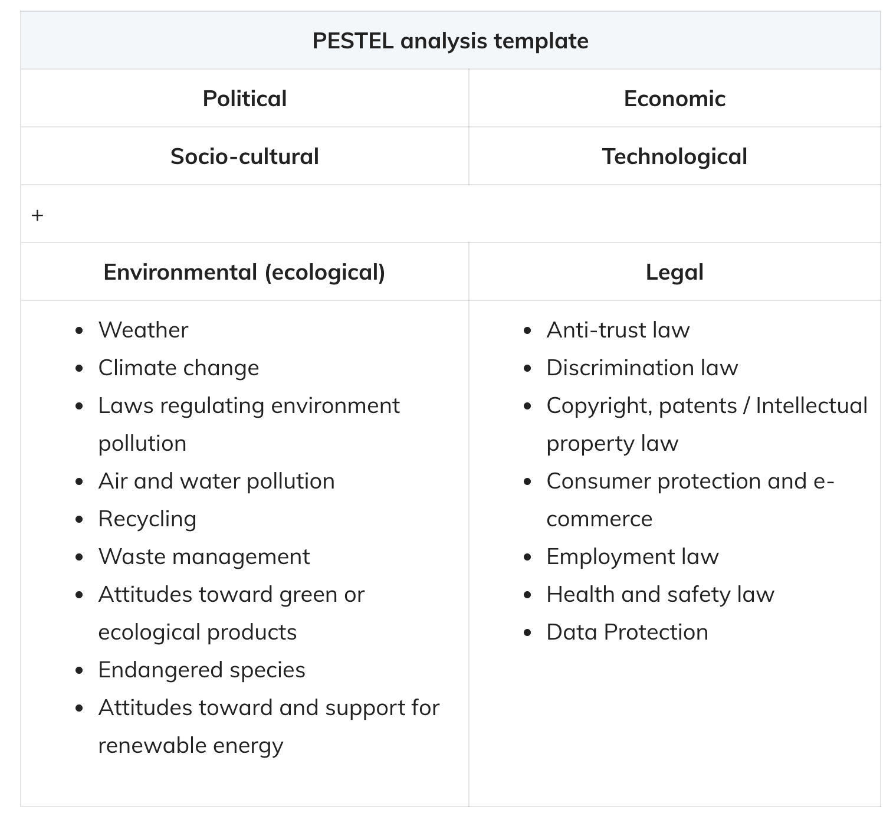The height and width of the screenshot is (839, 893).
Task: Select the PESTEL analysis template title
Action: [x=450, y=41]
